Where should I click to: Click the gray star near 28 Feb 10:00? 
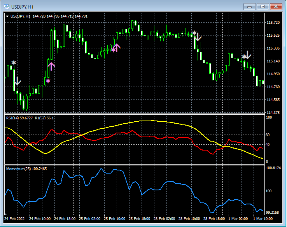(194, 33)
